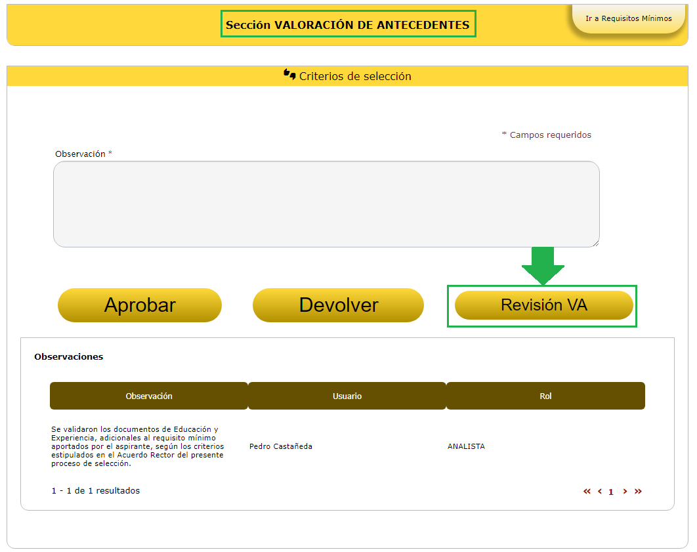Sort by the Observación column header
The height and width of the screenshot is (552, 697).
[x=149, y=396]
